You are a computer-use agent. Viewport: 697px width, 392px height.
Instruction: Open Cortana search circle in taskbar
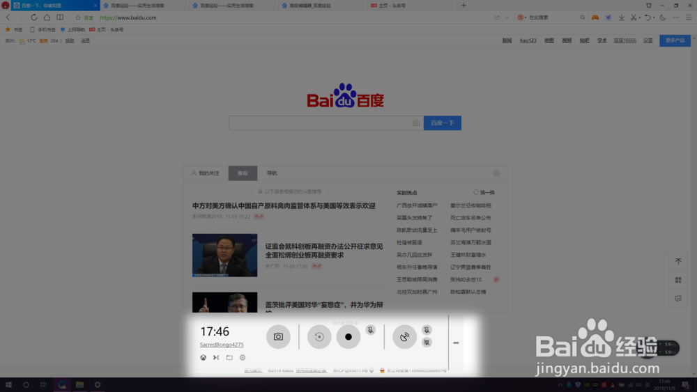point(26,384)
